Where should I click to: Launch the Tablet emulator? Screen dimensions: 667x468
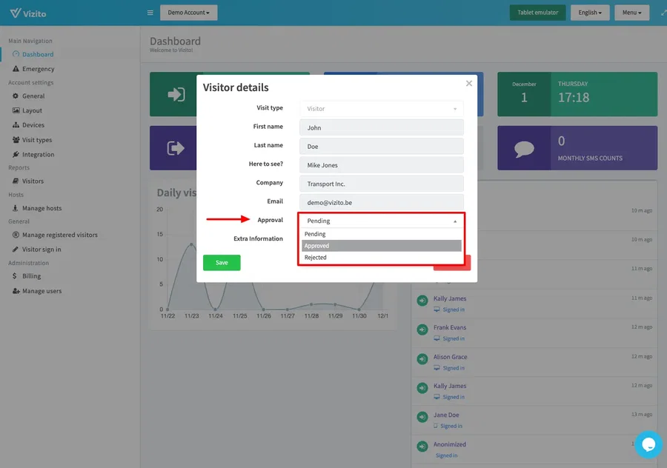[x=537, y=13]
